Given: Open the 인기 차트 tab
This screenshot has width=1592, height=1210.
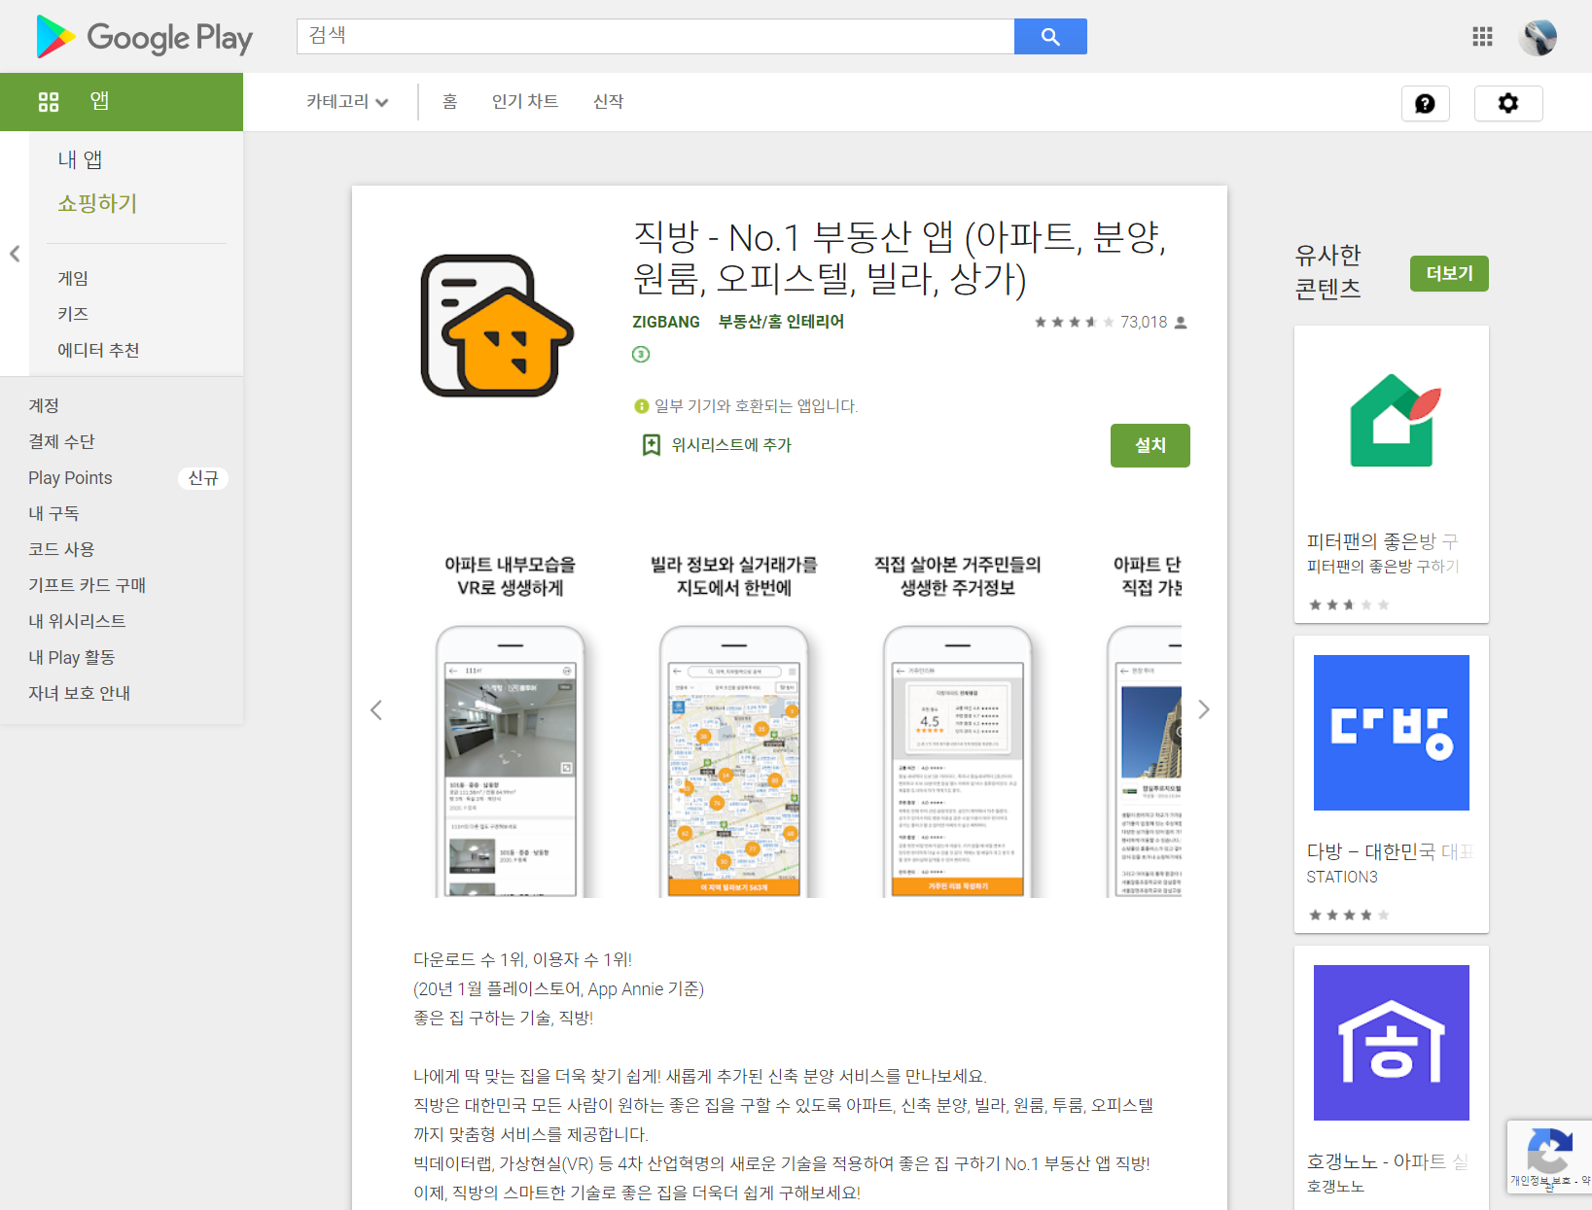Looking at the screenshot, I should [525, 102].
